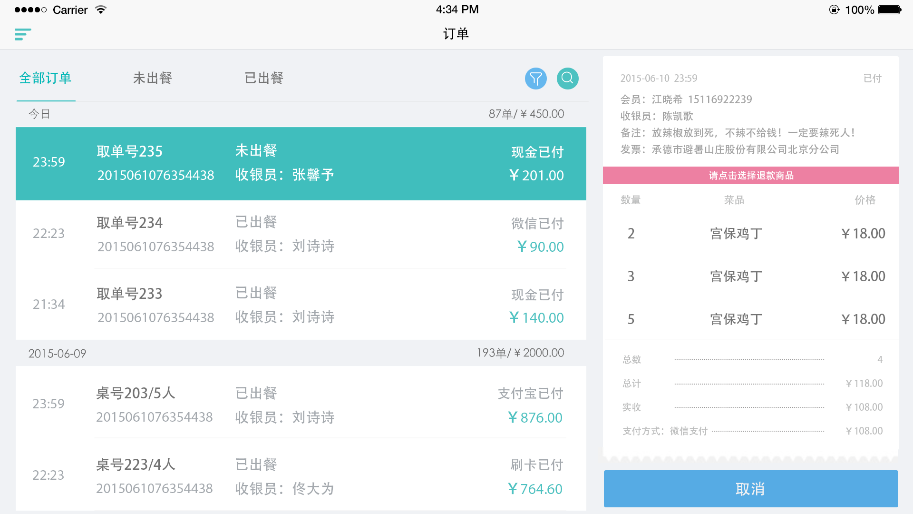Open order 取单号233 for ¥140.00

coord(301,305)
